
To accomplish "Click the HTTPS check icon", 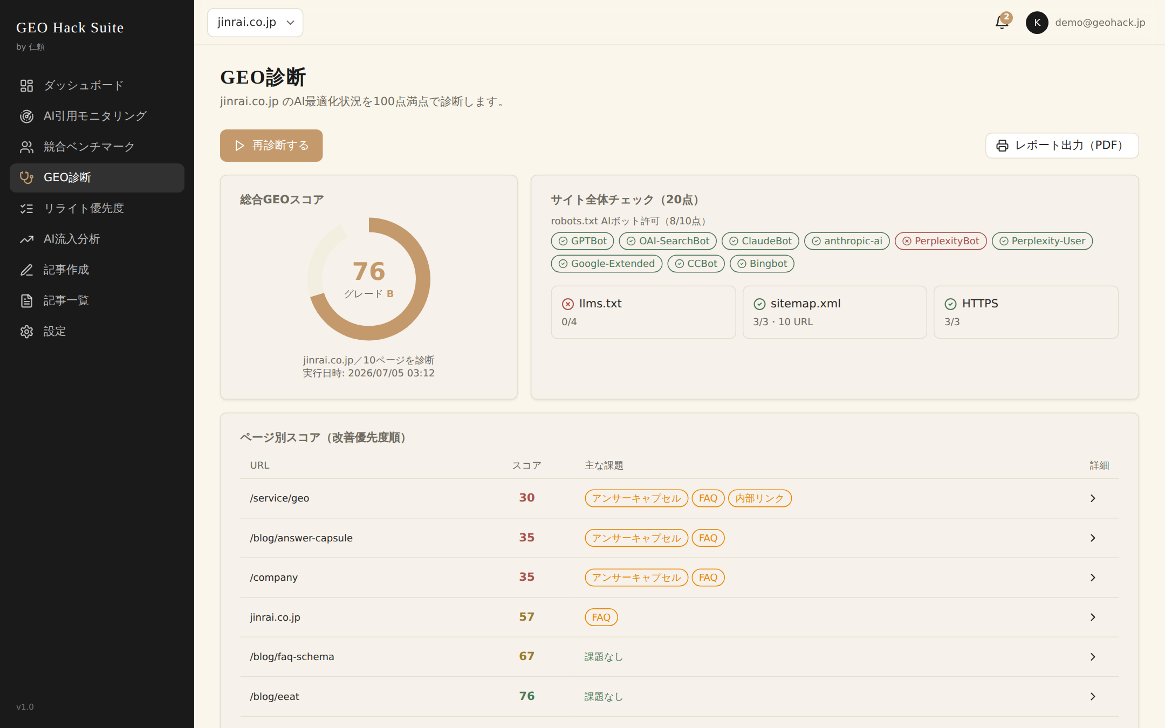I will tap(951, 304).
